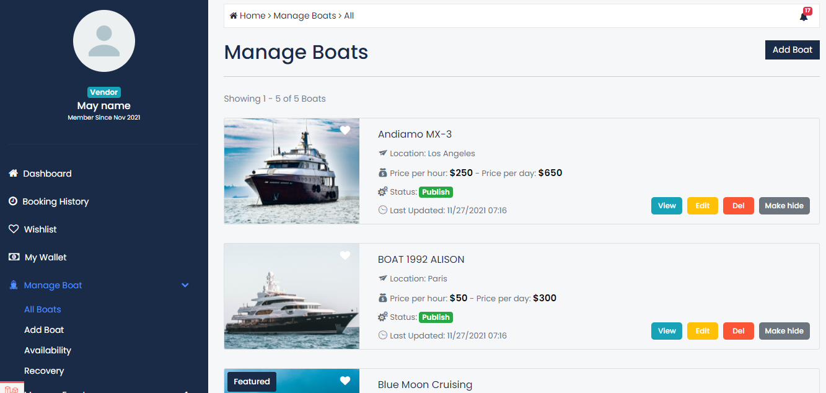Viewport: 826px width, 393px height.
Task: Toggle wishlist heart on Andiamo MX-3 image
Action: click(345, 130)
